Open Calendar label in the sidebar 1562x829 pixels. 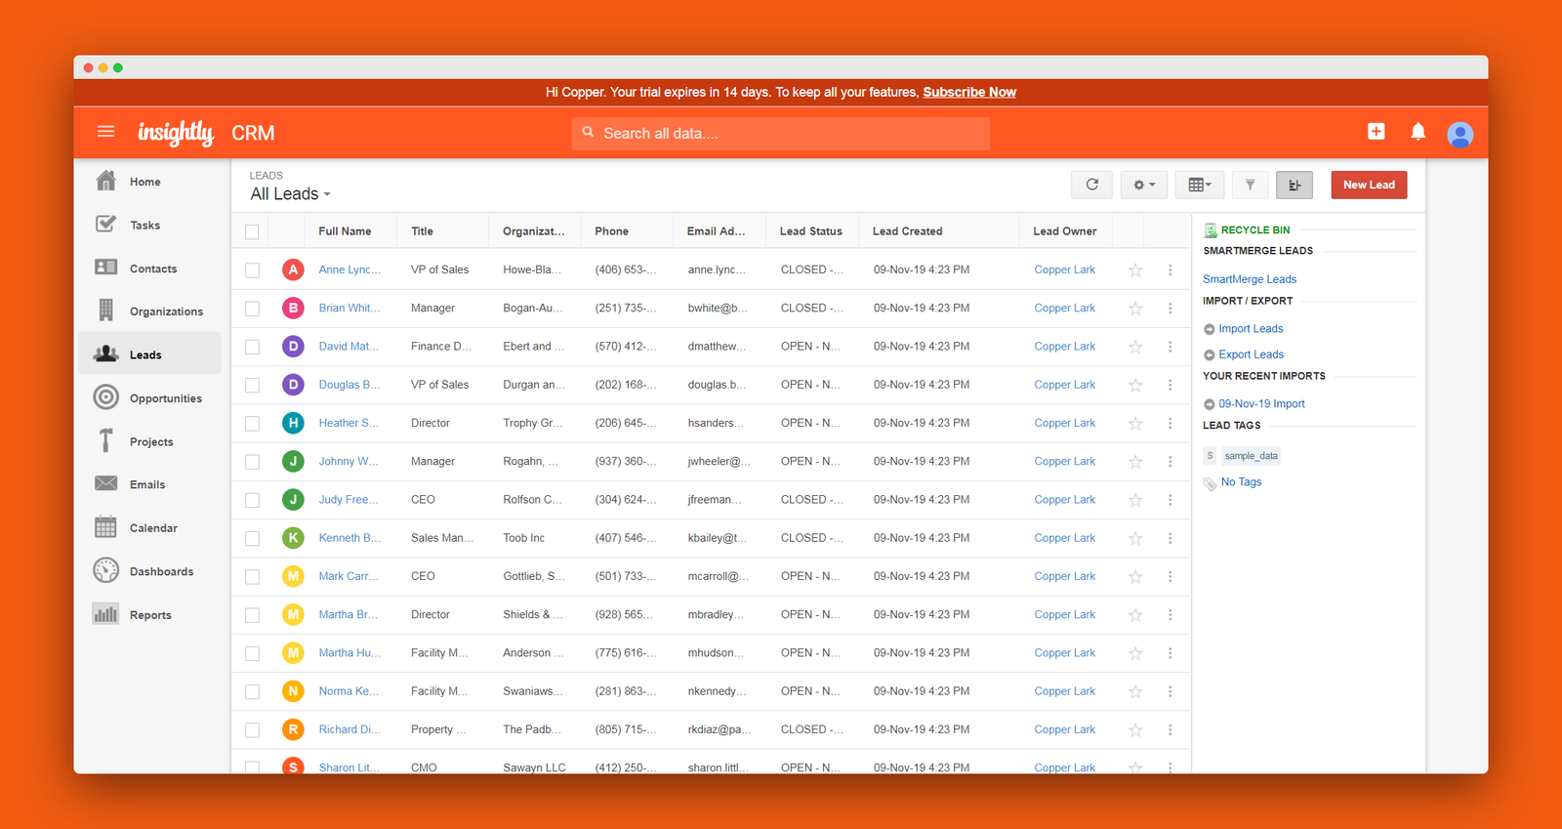153,528
